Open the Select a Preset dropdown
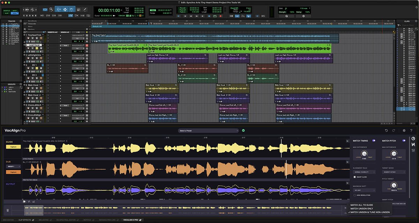Screen dimensions: 419x223 point(208,131)
